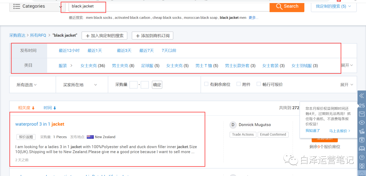This screenshot has height=176, width=366.
Task: Select category 男士 T 恤 (5)
Action: [x=207, y=66]
